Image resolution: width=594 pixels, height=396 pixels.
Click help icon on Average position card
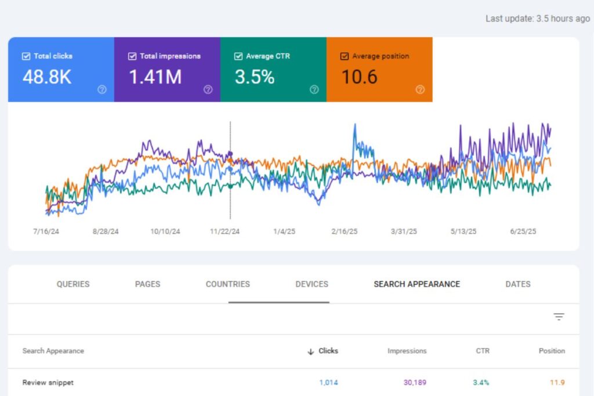[421, 89]
